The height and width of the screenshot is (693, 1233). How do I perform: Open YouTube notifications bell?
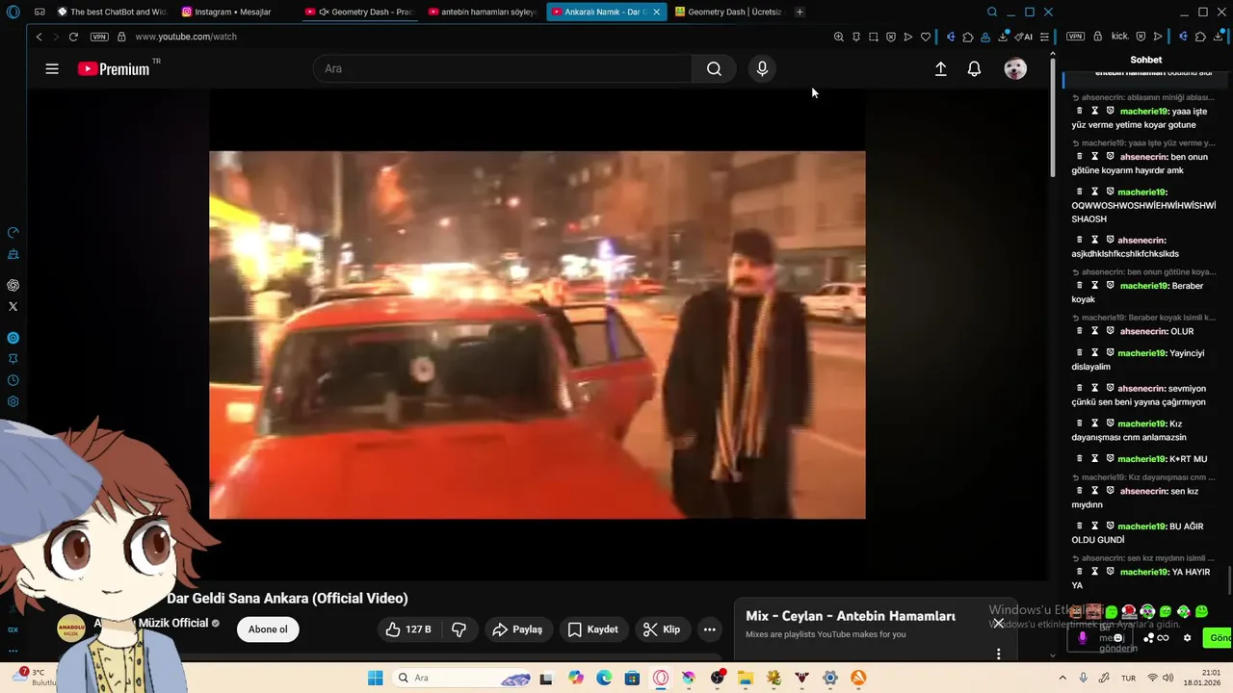[x=975, y=68]
